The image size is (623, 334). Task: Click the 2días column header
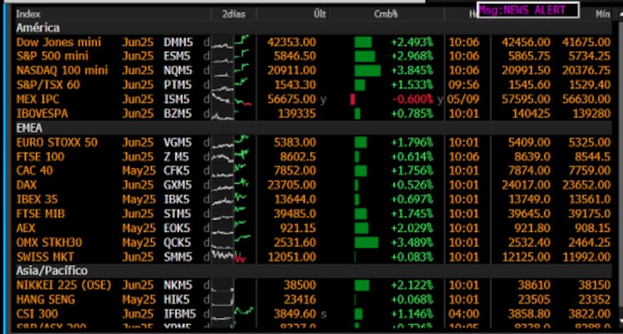(233, 13)
